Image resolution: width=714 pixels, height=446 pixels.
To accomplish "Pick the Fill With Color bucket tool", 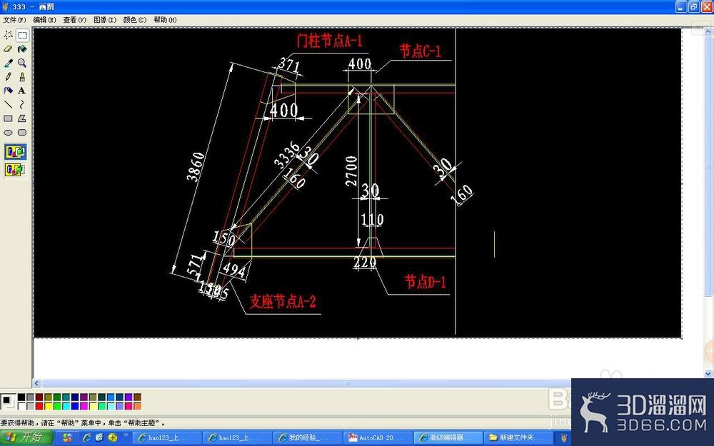I will [22, 49].
